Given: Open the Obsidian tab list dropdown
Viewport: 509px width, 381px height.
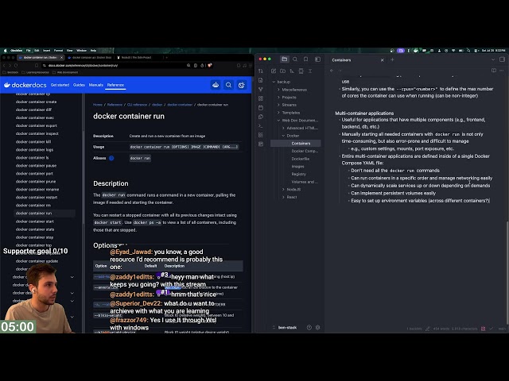Looking at the screenshot, I should [493, 60].
